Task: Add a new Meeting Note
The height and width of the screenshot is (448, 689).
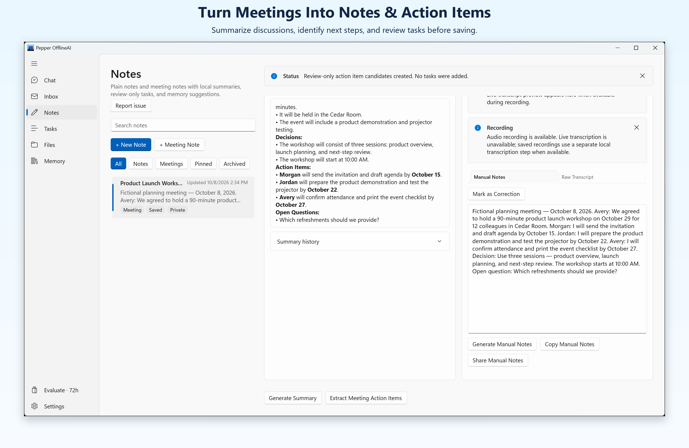Action: (x=180, y=145)
